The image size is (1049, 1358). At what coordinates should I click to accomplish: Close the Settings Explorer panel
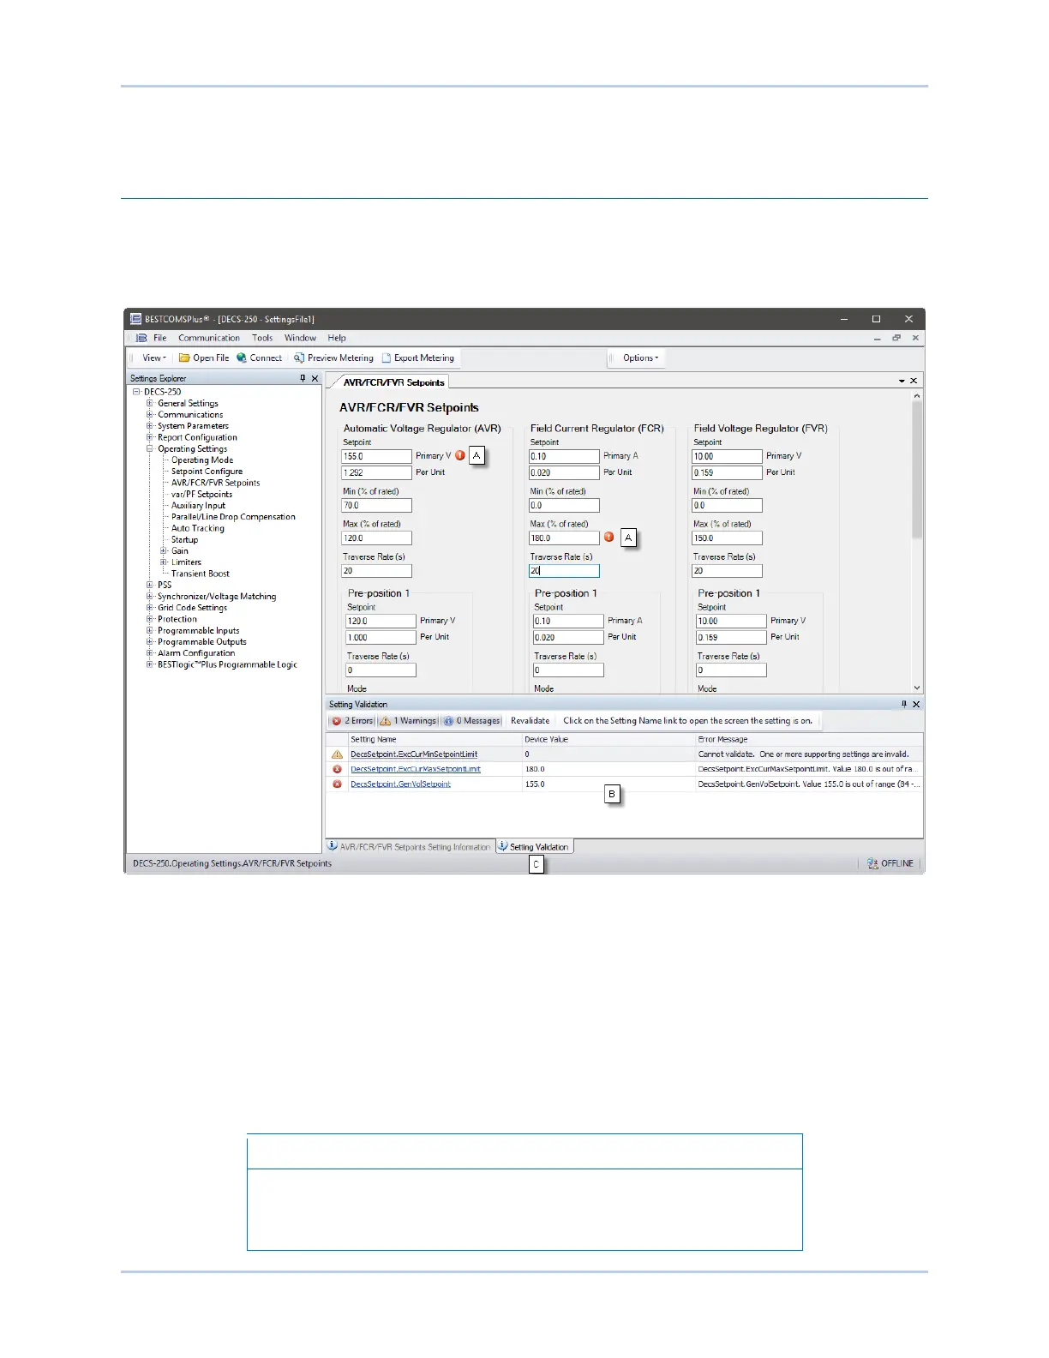pos(315,378)
